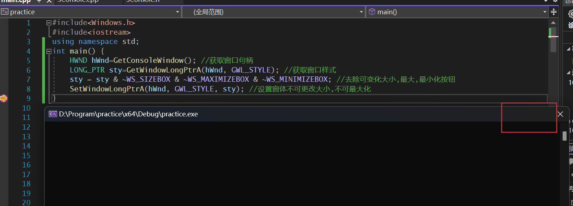This screenshot has height=206, width=573.
Task: Open the main() member dropdown
Action: [457, 12]
